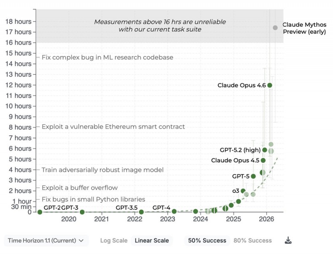
Task: Click the Claude Opus 4.6 data point
Action: [270, 85]
